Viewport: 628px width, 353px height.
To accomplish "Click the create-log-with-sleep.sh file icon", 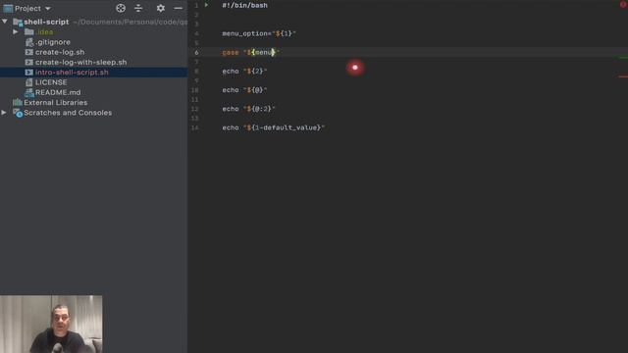I will click(x=29, y=62).
